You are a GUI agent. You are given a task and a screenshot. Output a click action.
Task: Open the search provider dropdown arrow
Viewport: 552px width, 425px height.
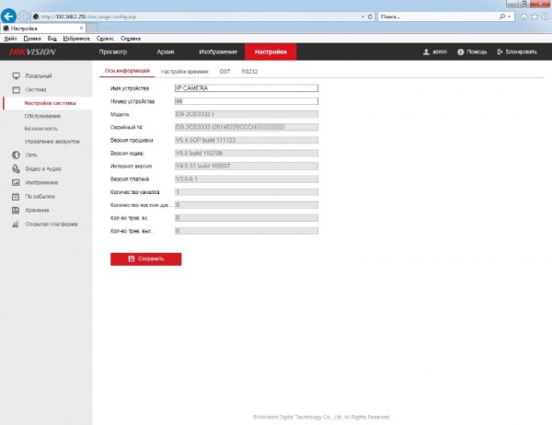click(x=509, y=17)
